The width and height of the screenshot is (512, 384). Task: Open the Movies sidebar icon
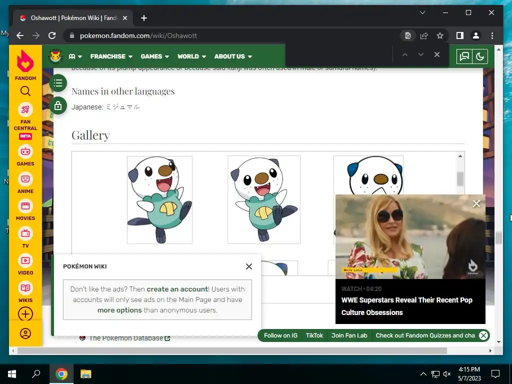tap(25, 206)
